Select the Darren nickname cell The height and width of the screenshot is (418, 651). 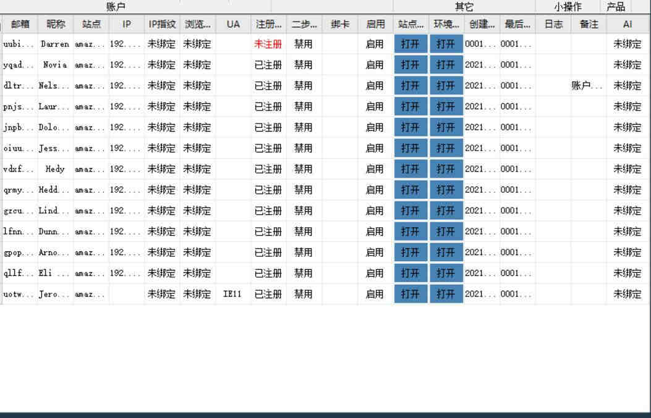tap(55, 44)
